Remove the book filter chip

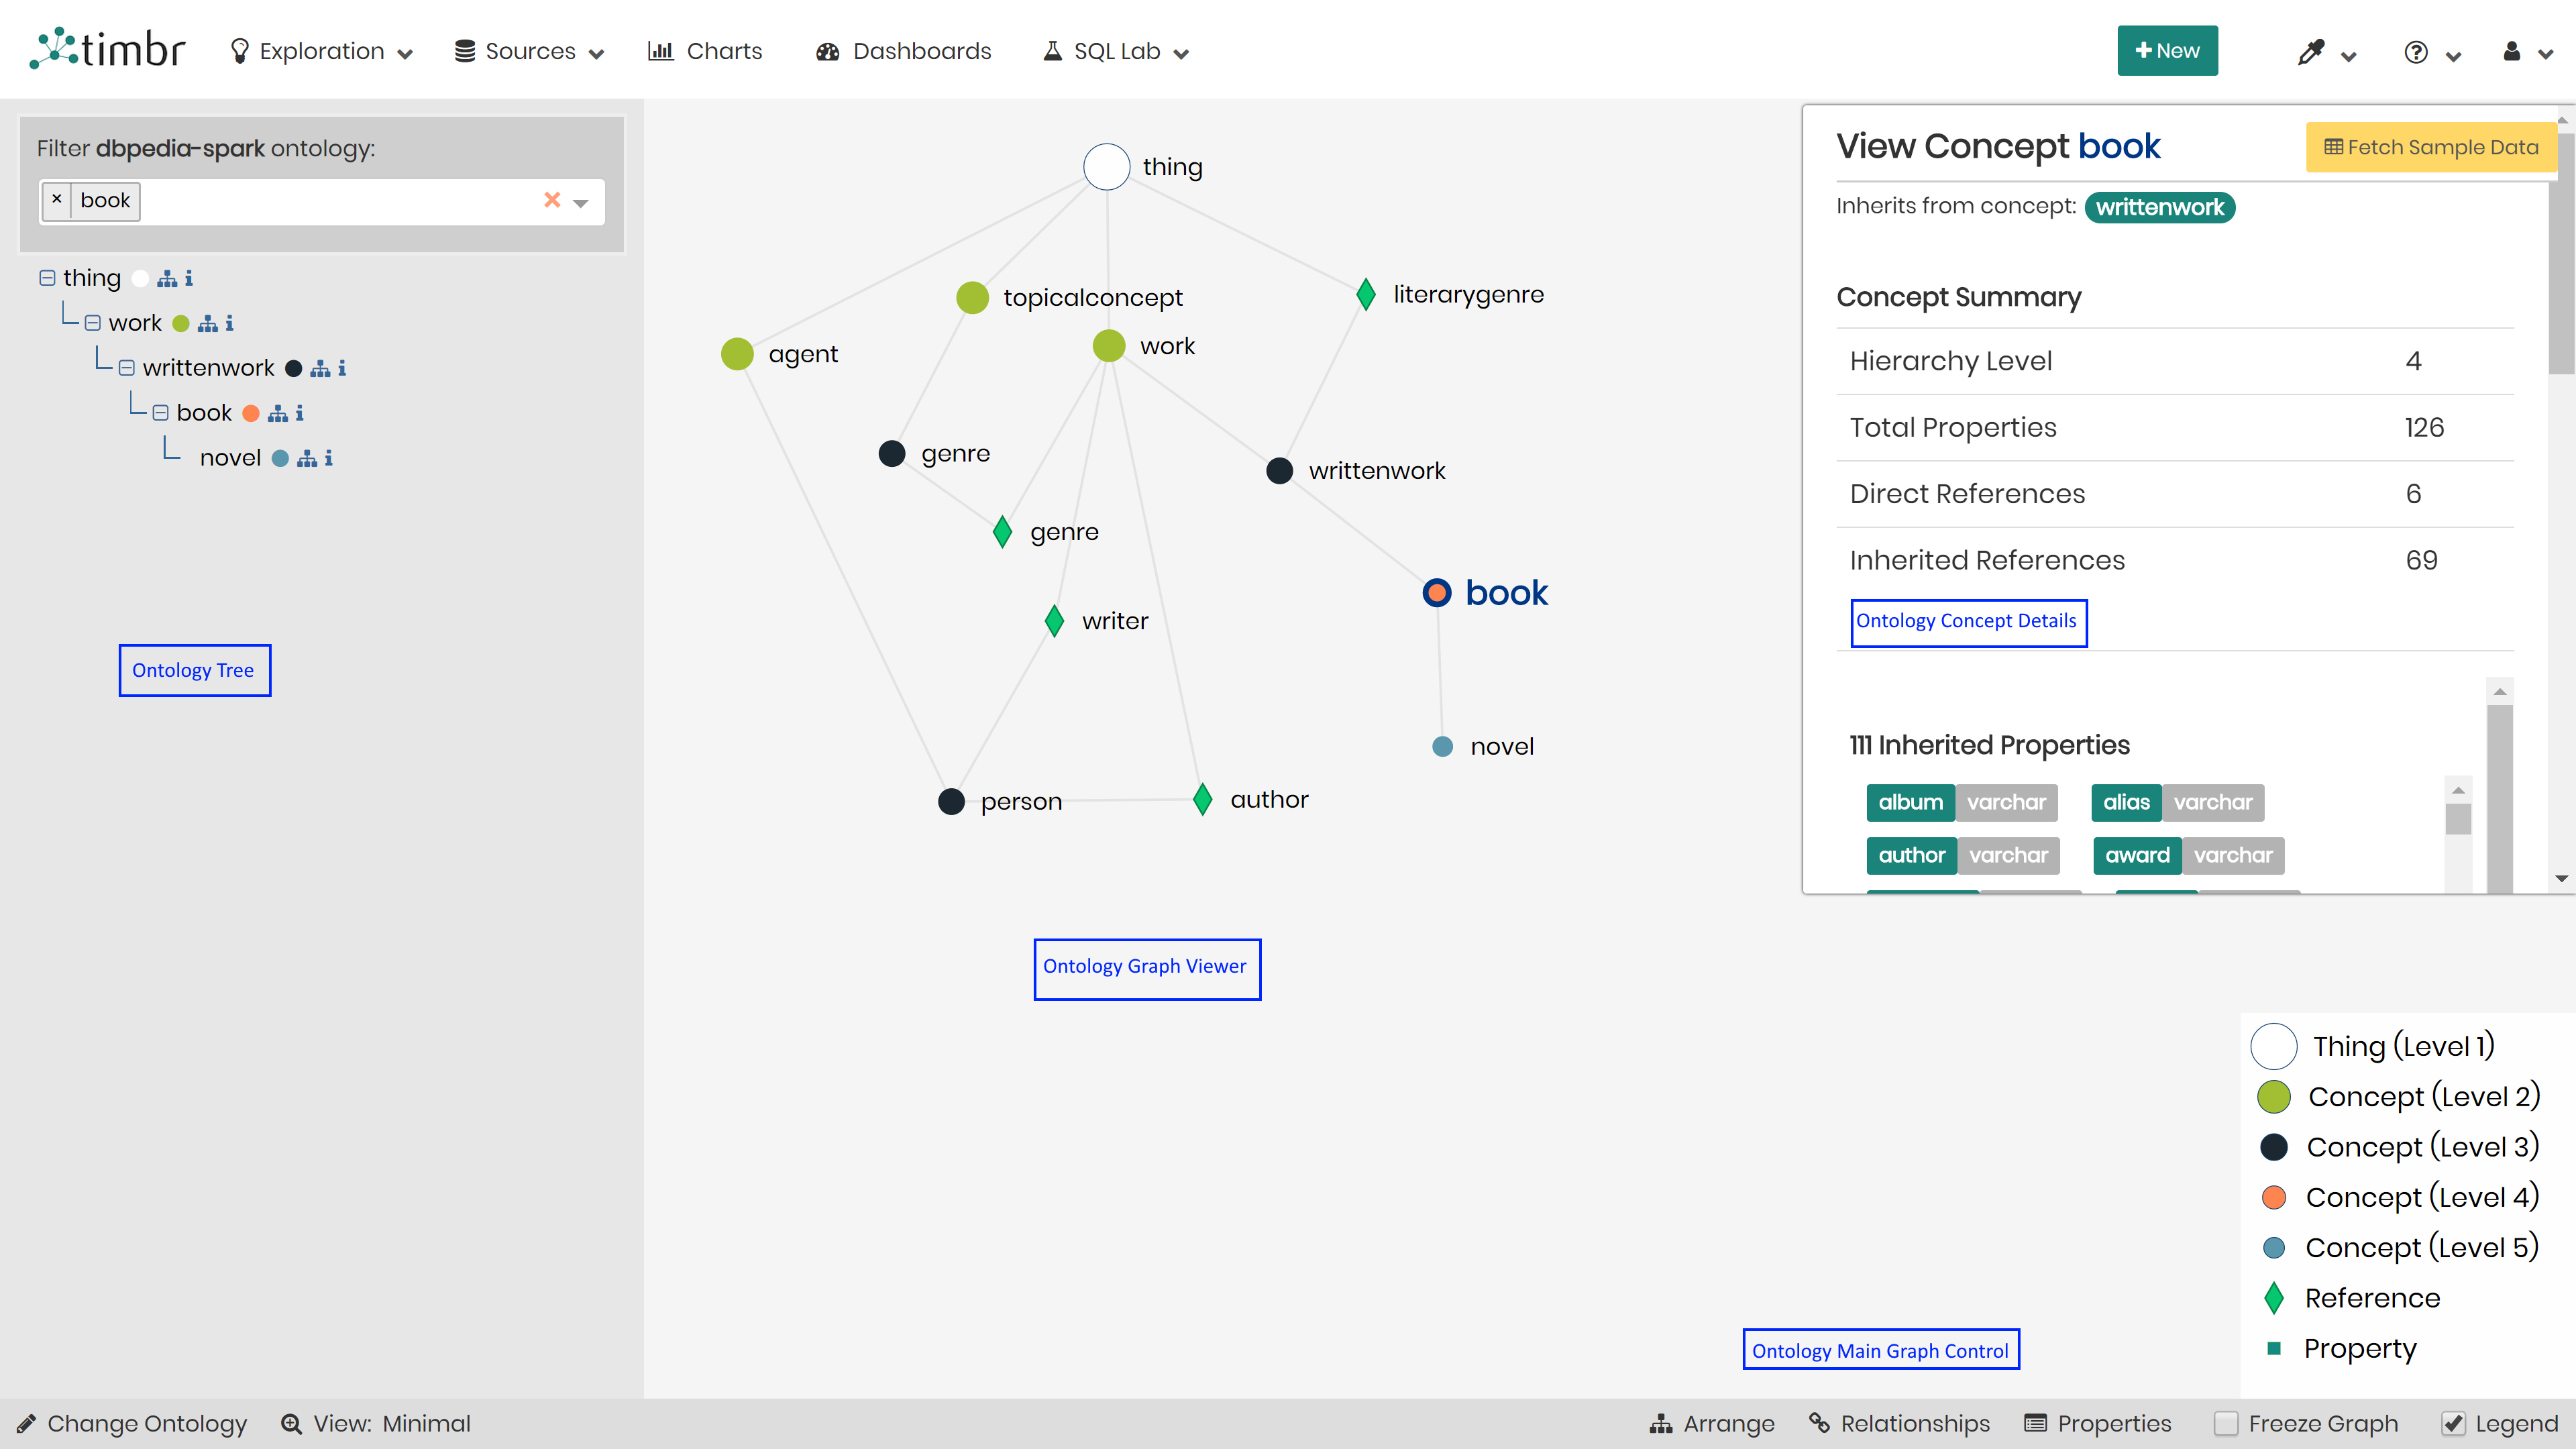[x=57, y=200]
